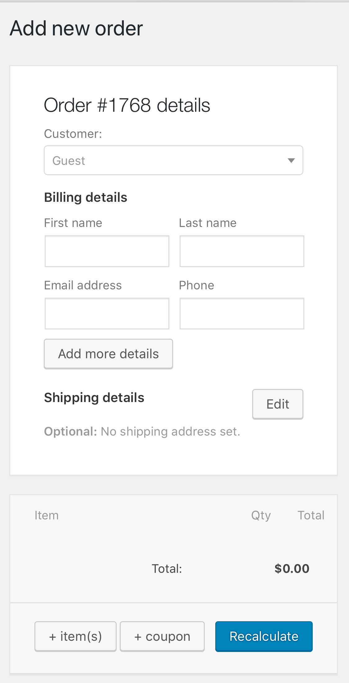Focus the Last name input field

242,251
